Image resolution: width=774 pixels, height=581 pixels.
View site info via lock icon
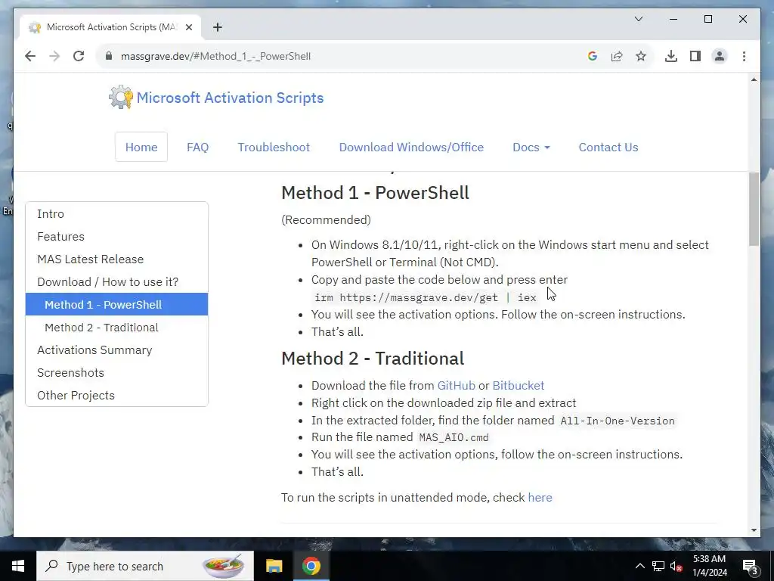(109, 56)
